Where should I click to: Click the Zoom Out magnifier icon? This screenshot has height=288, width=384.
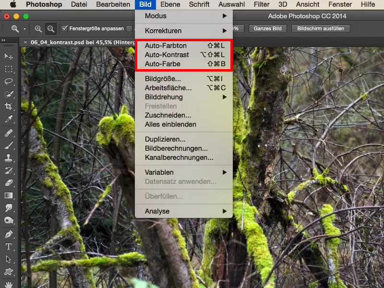[51, 29]
